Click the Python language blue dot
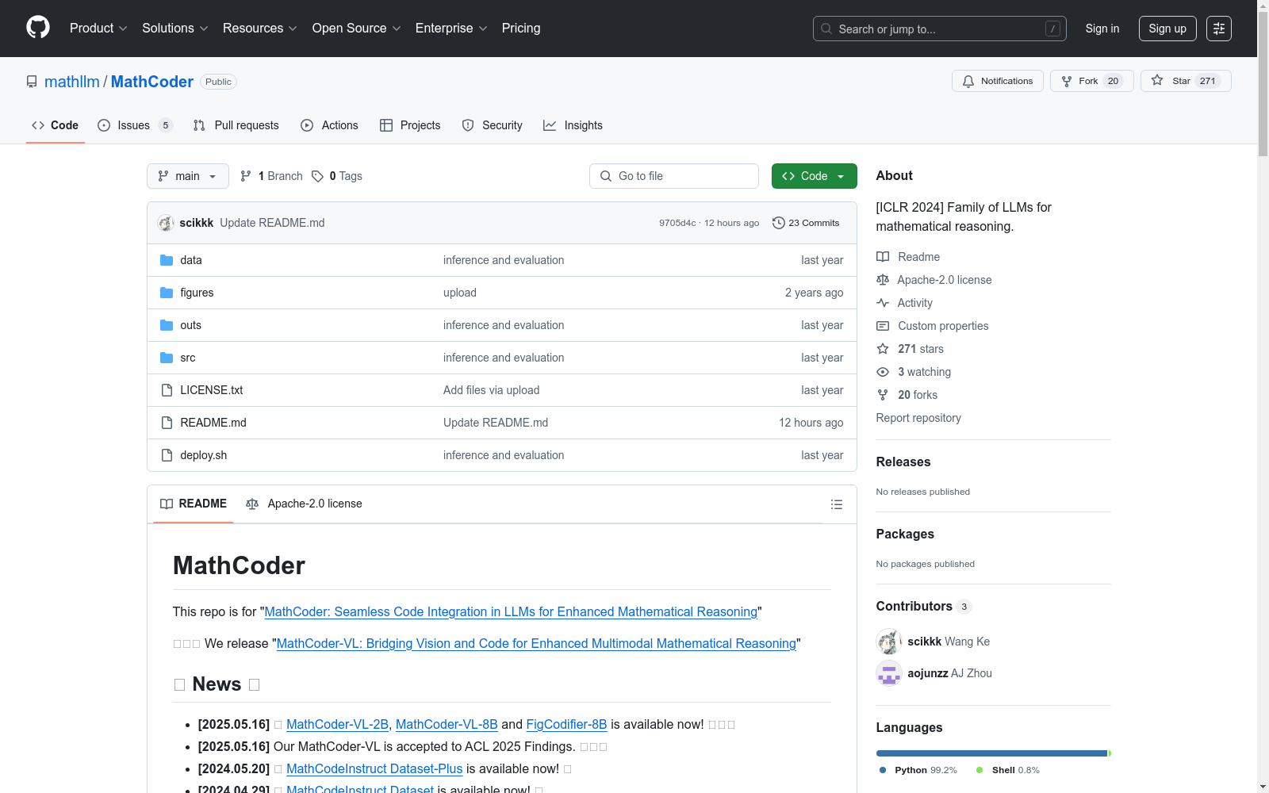This screenshot has height=793, width=1269. pos(883,770)
